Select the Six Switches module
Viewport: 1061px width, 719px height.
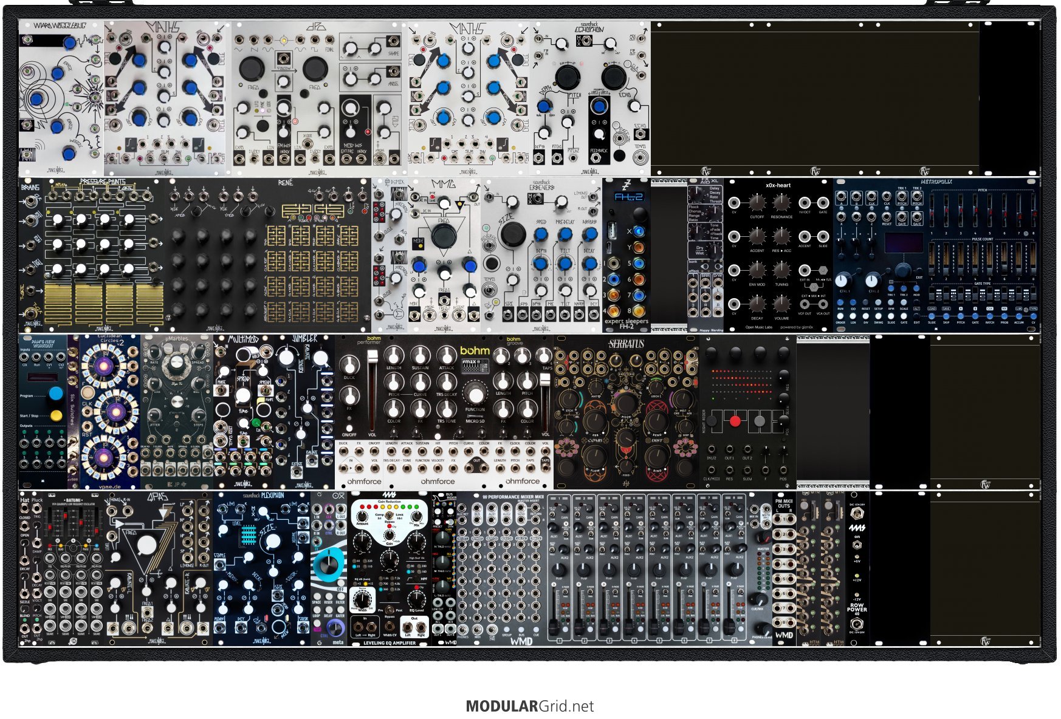coord(74,412)
